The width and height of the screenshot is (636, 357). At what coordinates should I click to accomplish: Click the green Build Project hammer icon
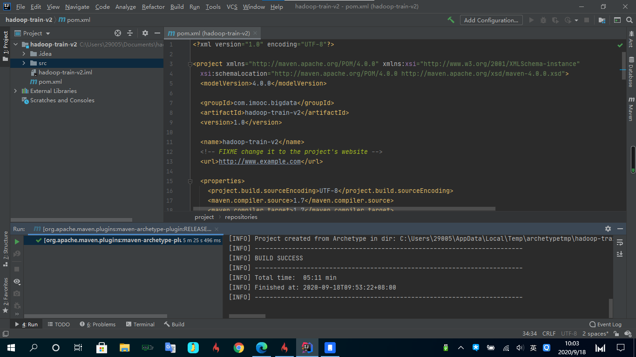coord(451,20)
